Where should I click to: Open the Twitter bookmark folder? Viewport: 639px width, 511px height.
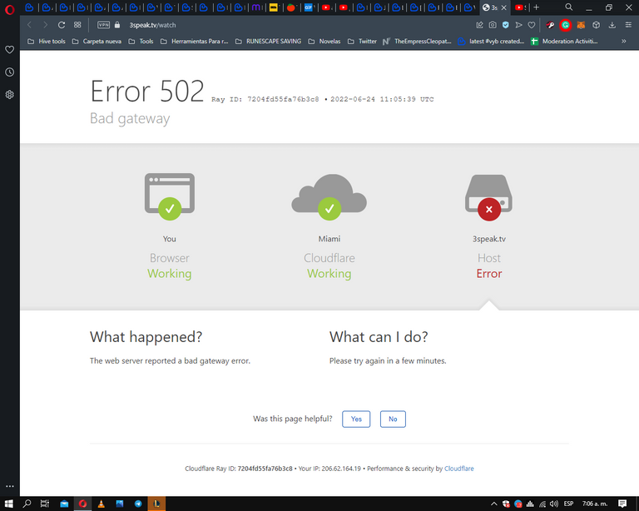click(362, 41)
